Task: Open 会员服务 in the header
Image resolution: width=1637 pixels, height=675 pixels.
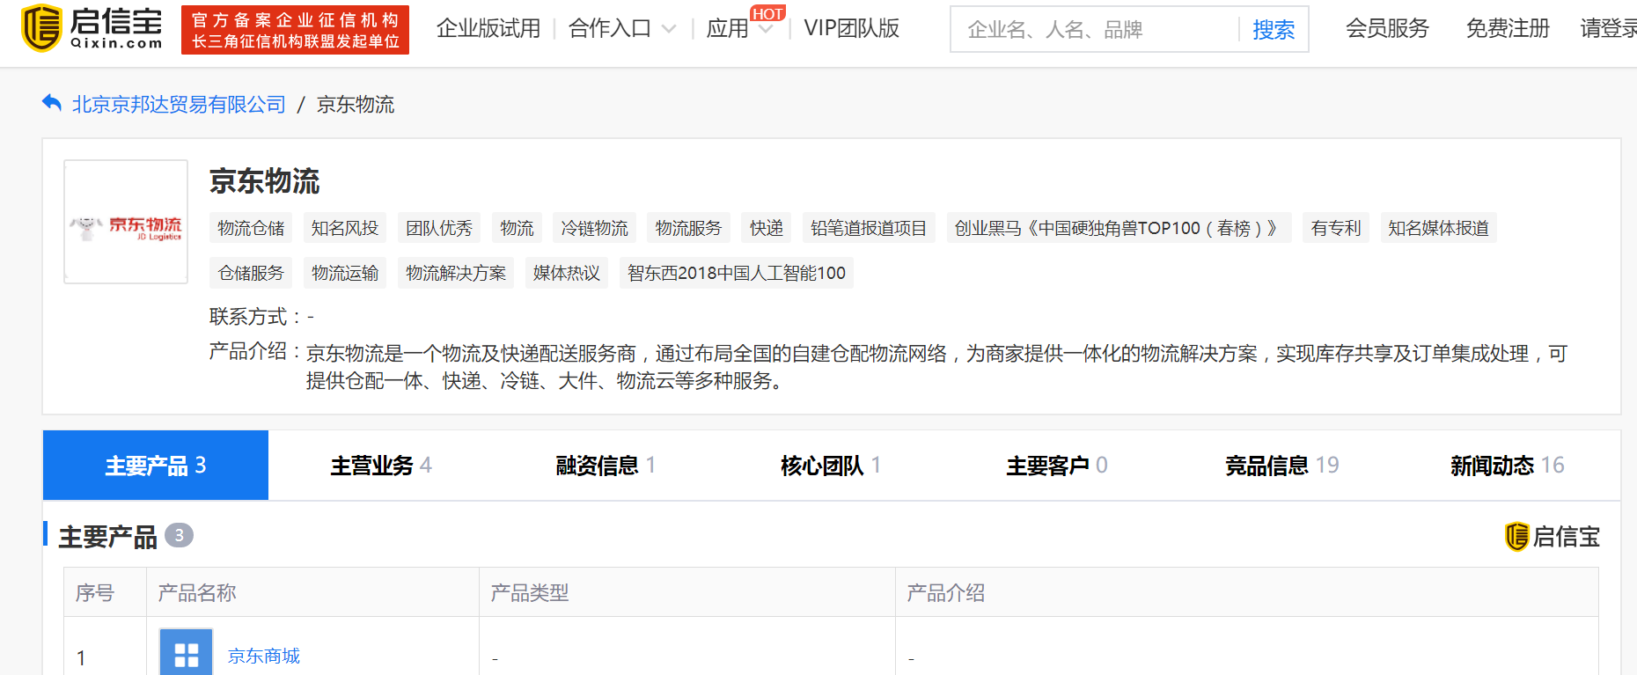Action: (1387, 29)
